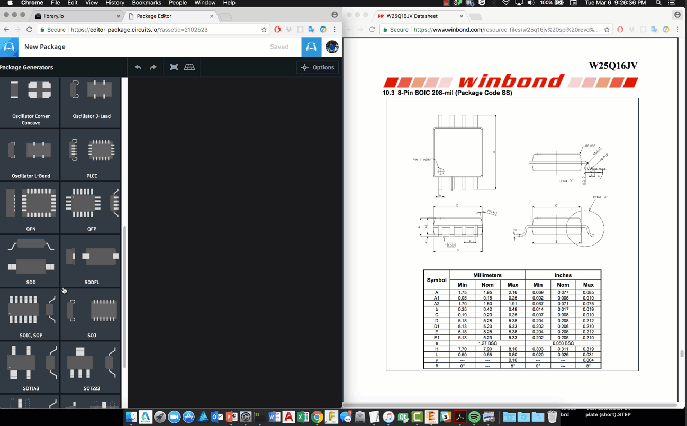Screen dimensions: 687x426
Task: Open the Edit menu
Action: [x=73, y=3]
